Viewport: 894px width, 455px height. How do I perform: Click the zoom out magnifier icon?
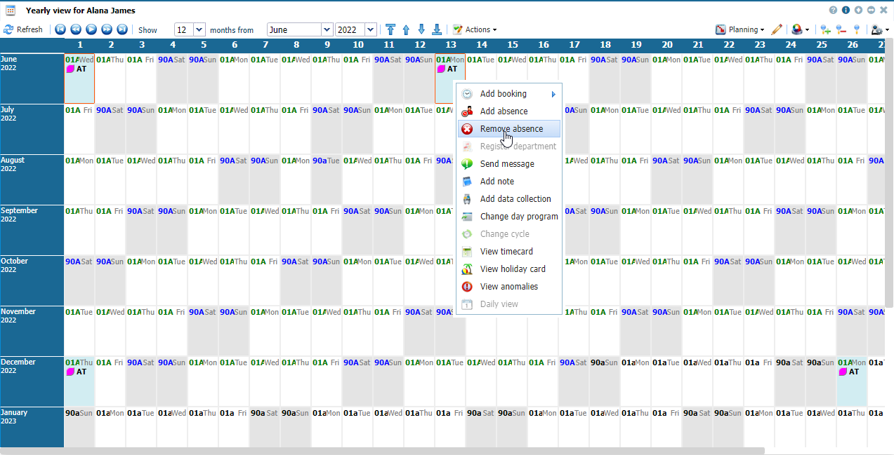841,29
